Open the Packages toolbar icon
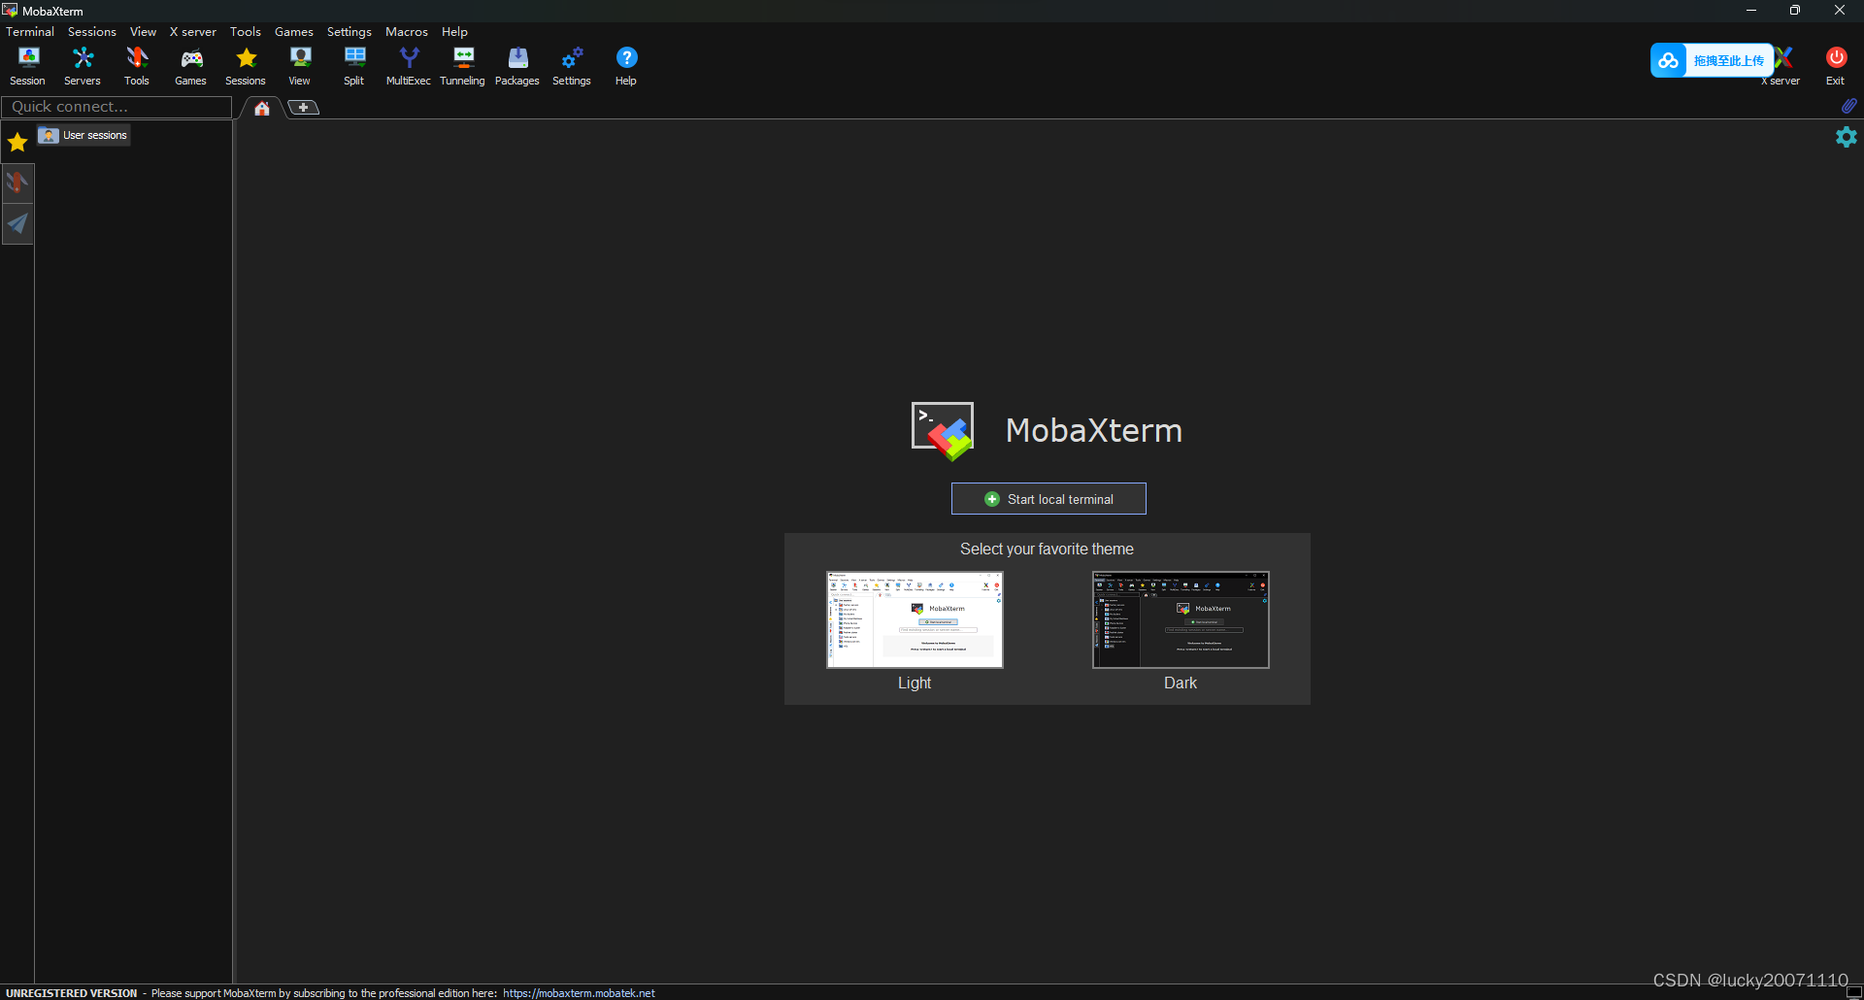Viewport: 1864px width, 1000px height. click(517, 66)
